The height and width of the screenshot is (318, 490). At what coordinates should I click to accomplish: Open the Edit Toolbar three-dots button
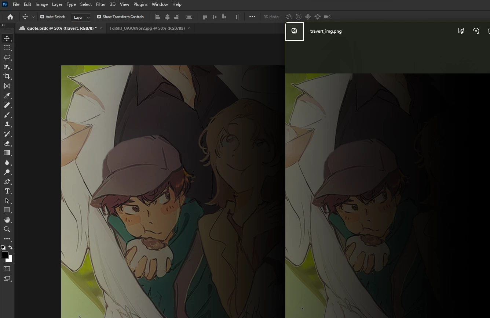[7, 239]
